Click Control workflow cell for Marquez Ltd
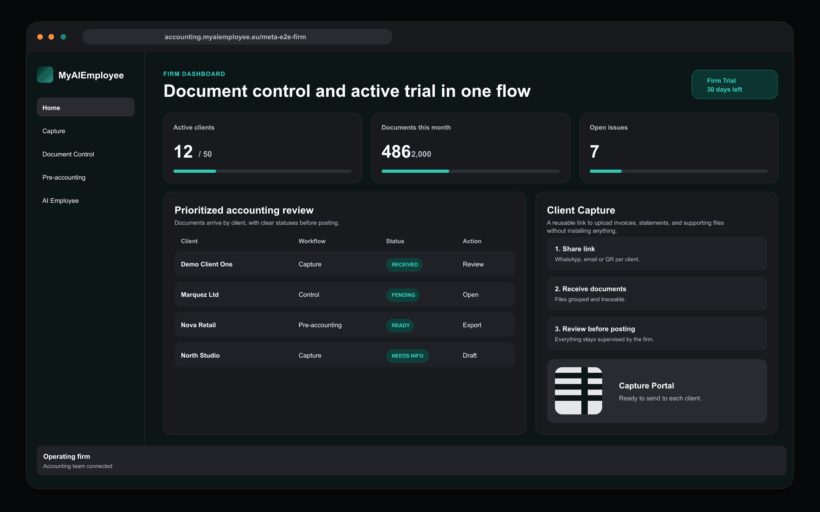Screen dimensions: 820x512 click(309, 295)
